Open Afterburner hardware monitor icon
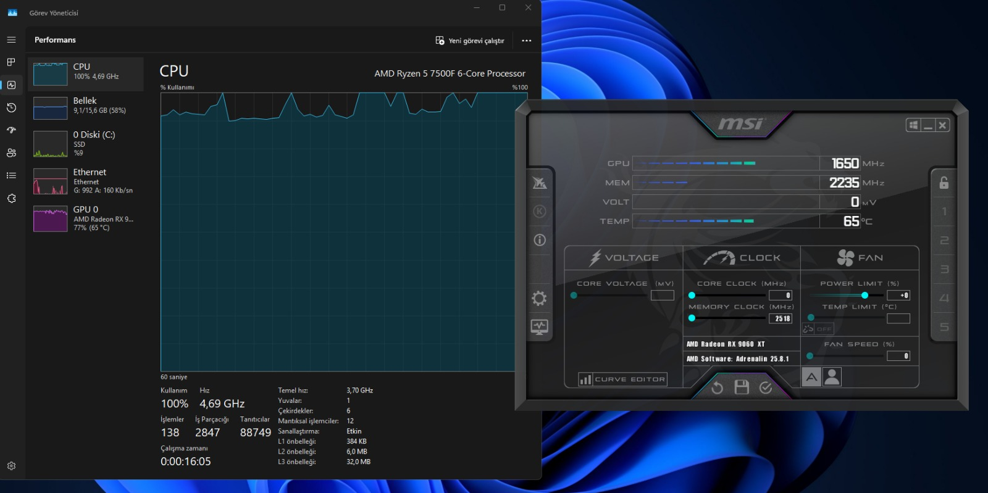Screen dimensions: 988x493 click(539, 327)
